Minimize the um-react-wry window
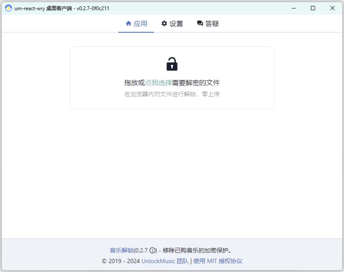This screenshot has width=344, height=272. coord(294,8)
